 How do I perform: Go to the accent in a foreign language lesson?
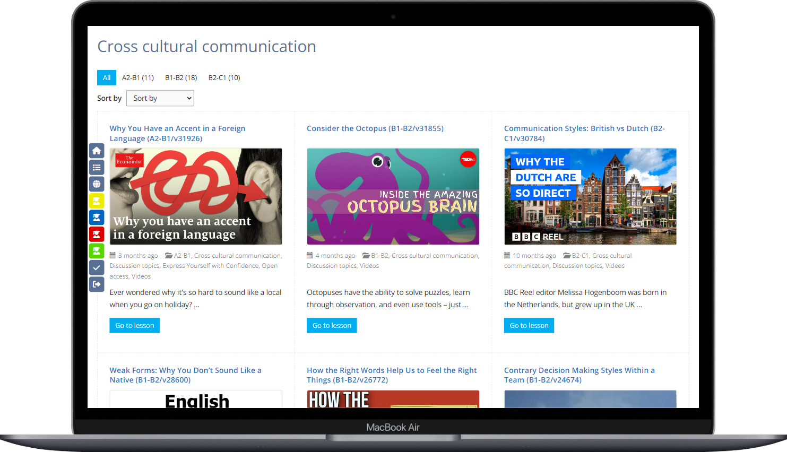click(135, 325)
